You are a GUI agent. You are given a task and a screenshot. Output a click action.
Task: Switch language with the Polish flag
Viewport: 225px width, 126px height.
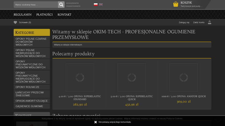tap(96, 5)
